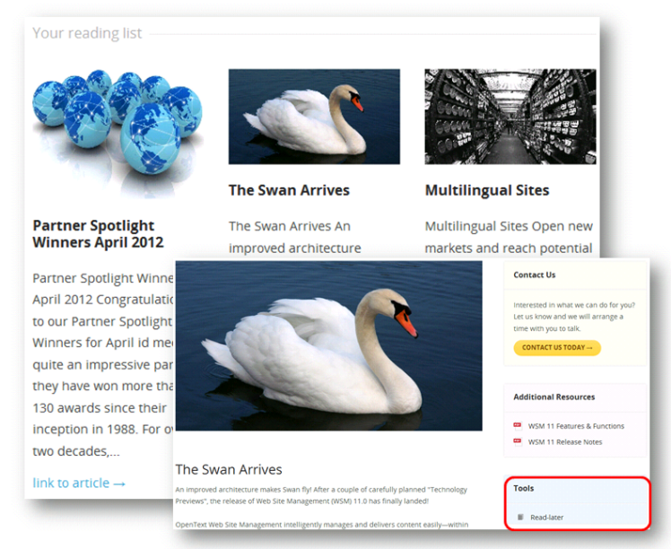Click the Contact Us Today button

(x=557, y=347)
